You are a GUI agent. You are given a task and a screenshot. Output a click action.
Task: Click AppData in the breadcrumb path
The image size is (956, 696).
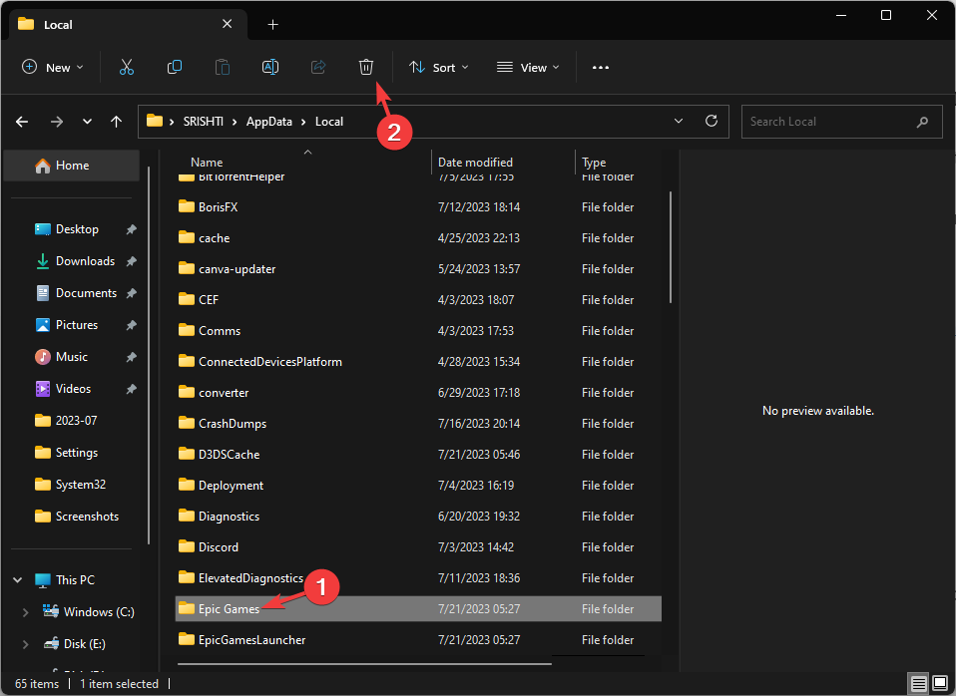point(268,122)
